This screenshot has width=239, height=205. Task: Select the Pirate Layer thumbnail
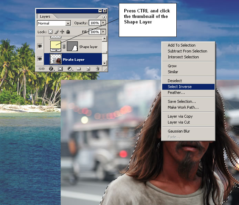point(56,59)
